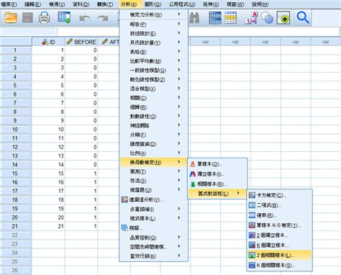Expand 比較平均數(M) submenu

coord(153,61)
